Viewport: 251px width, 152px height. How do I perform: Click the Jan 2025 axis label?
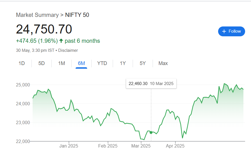point(69,146)
